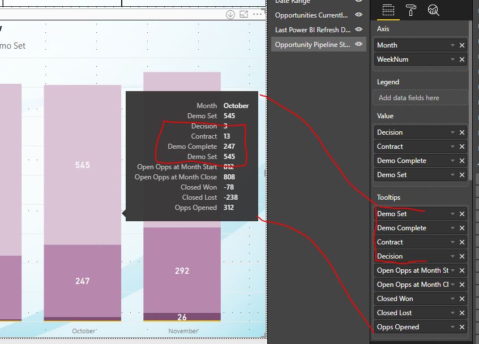Open dropdown for Contract in Value well
The image size is (479, 344).
pos(452,147)
